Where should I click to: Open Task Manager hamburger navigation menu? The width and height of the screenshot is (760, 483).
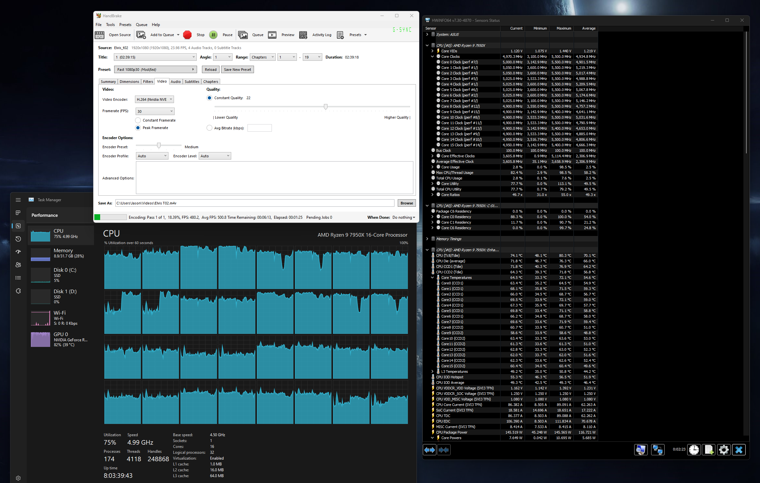tap(18, 200)
